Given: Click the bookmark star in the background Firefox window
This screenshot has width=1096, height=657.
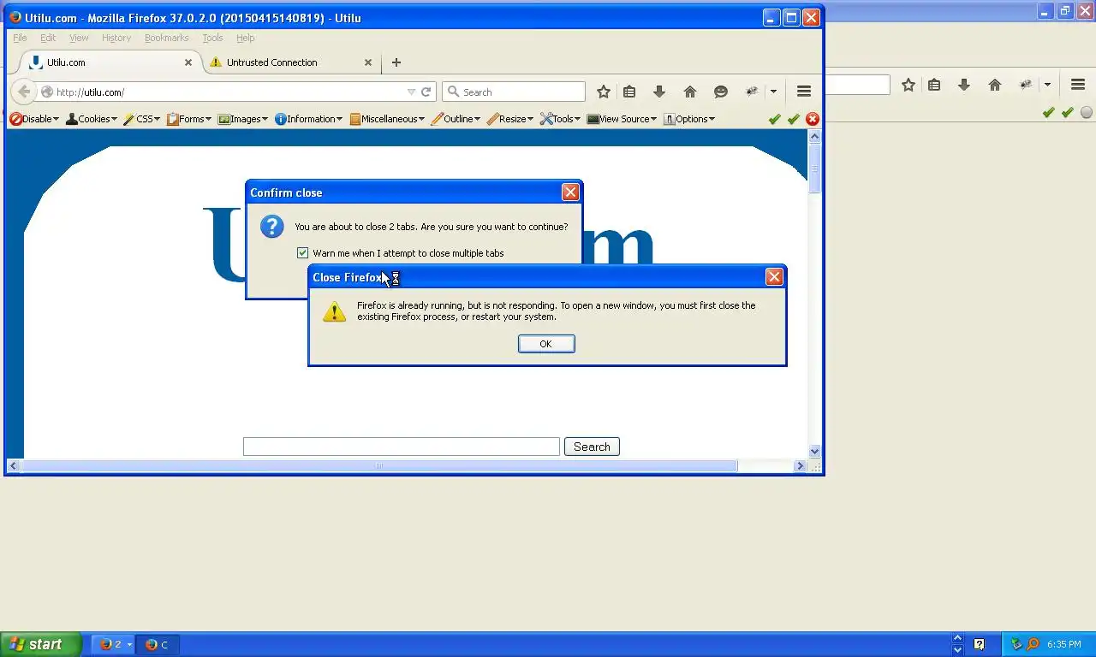Looking at the screenshot, I should point(908,85).
